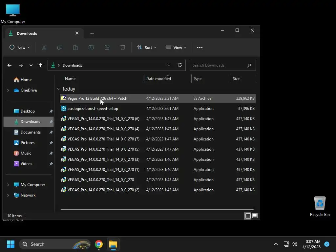Click File Explorer icon on taskbar
The image size is (336, 252).
[x=113, y=244]
